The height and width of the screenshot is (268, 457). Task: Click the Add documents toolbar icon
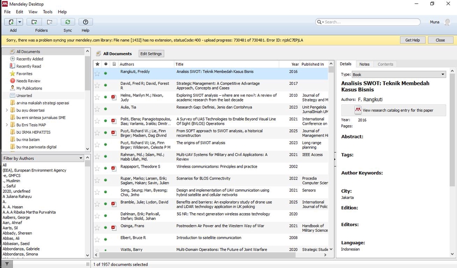pyautogui.click(x=10, y=22)
